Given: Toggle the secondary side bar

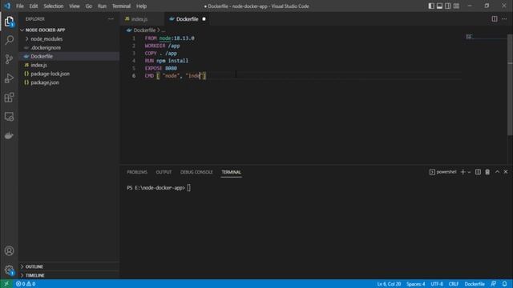Looking at the screenshot, I should click(x=448, y=6).
